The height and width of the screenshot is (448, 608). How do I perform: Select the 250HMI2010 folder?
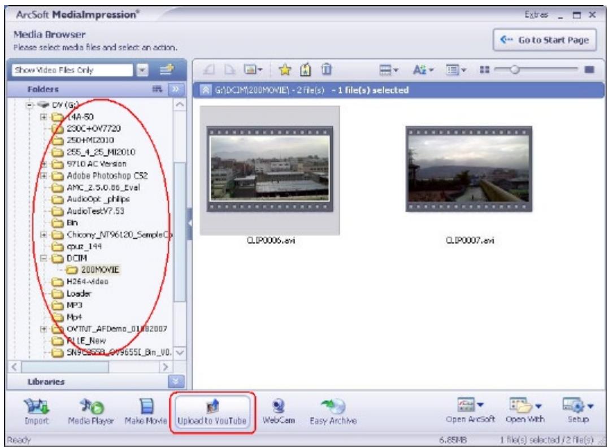coord(83,140)
